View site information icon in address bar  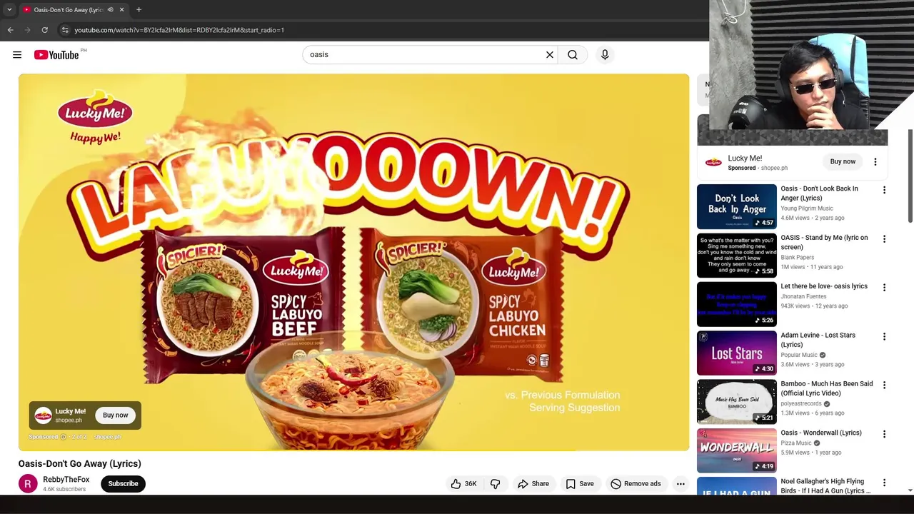click(x=64, y=30)
